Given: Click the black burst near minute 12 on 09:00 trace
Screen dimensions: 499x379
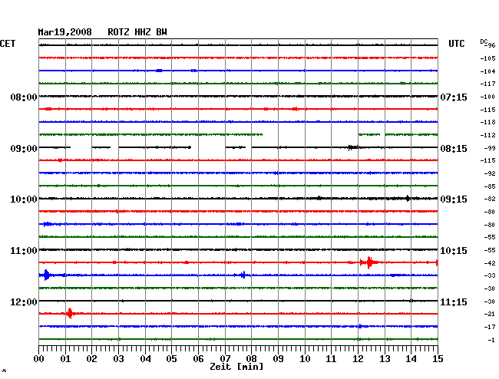Looking at the screenshot, I should (x=352, y=147).
